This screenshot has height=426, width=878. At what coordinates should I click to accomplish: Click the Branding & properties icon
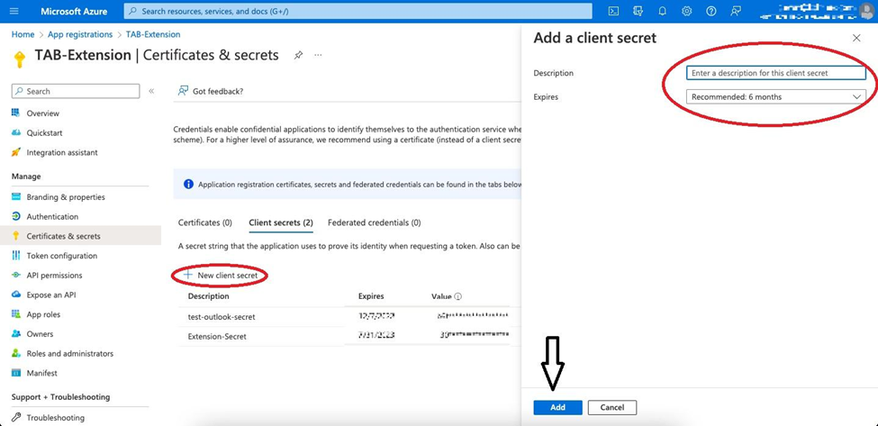click(15, 197)
